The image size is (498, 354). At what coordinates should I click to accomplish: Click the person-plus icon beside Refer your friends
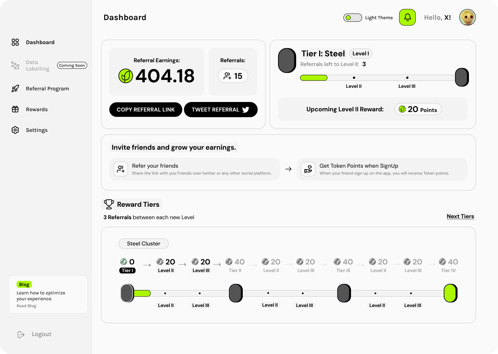click(120, 169)
